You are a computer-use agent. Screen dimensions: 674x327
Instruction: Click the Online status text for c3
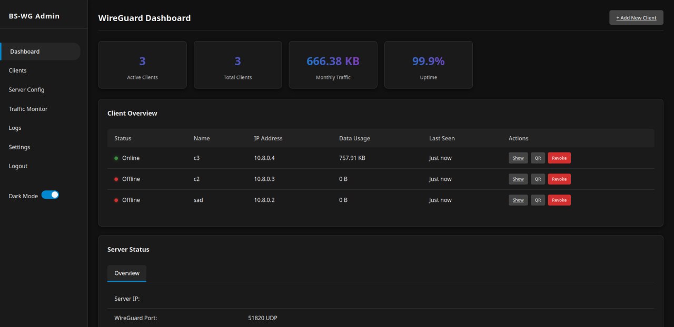point(131,158)
